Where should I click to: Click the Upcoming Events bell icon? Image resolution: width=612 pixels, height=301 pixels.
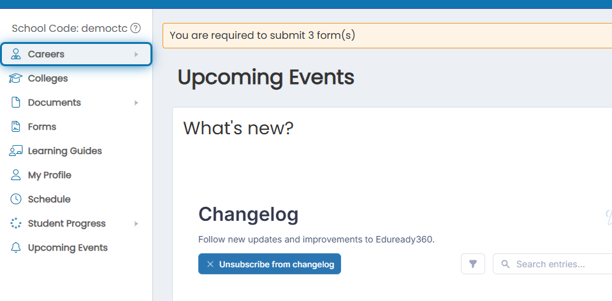15,248
